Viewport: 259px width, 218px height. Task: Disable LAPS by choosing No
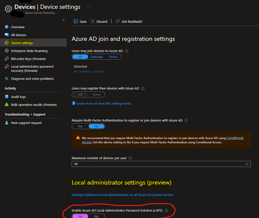point(96,216)
